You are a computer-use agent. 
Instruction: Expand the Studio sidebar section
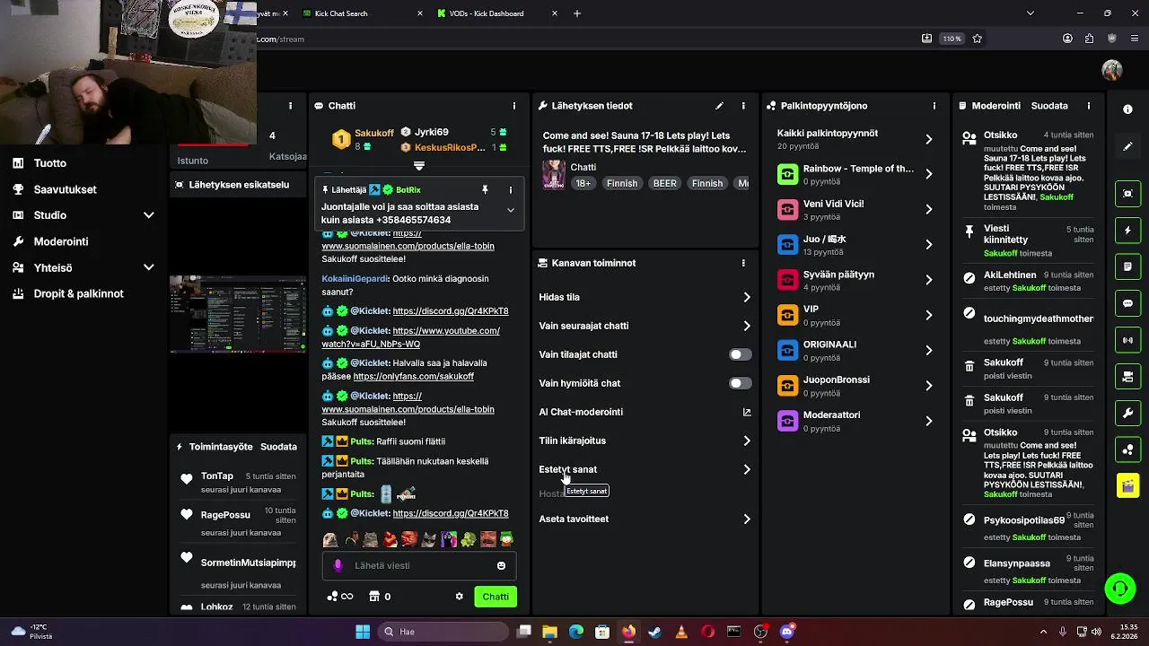click(149, 215)
